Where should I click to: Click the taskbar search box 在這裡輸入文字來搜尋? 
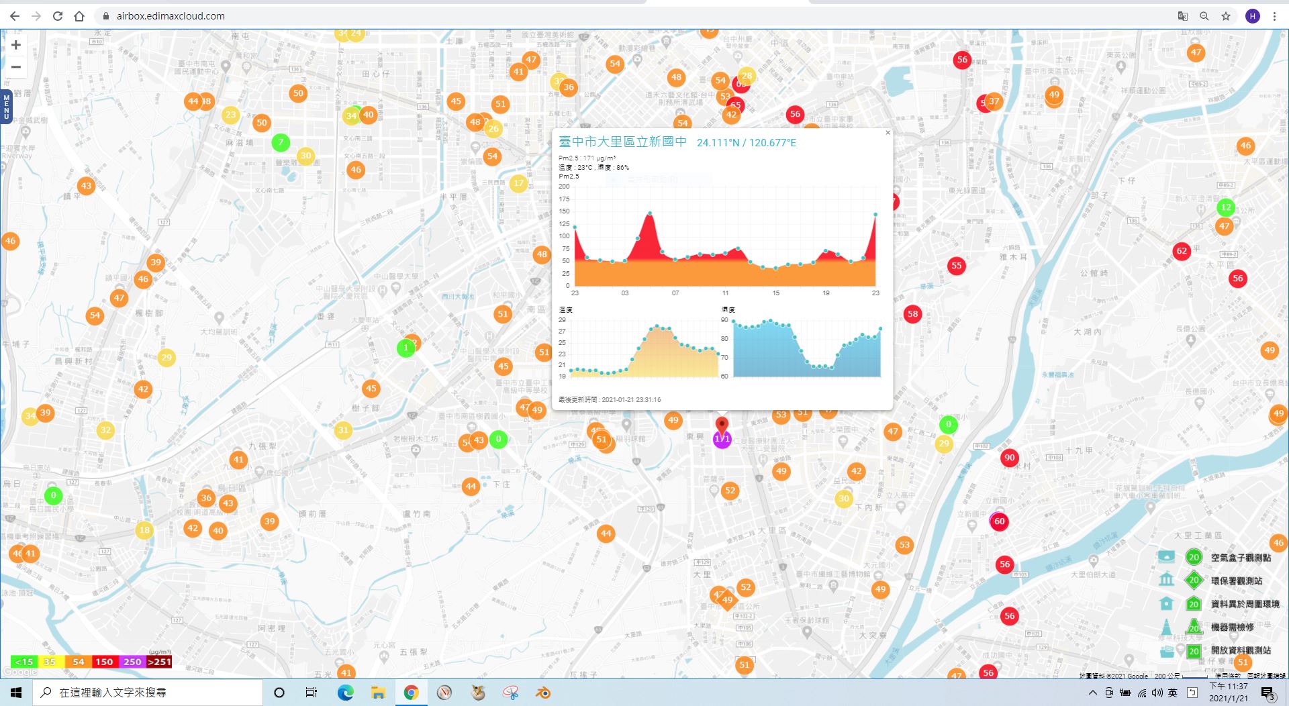[148, 693]
